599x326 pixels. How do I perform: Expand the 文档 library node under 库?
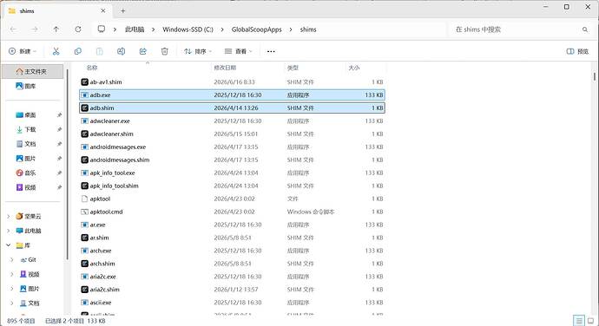[x=12, y=303]
